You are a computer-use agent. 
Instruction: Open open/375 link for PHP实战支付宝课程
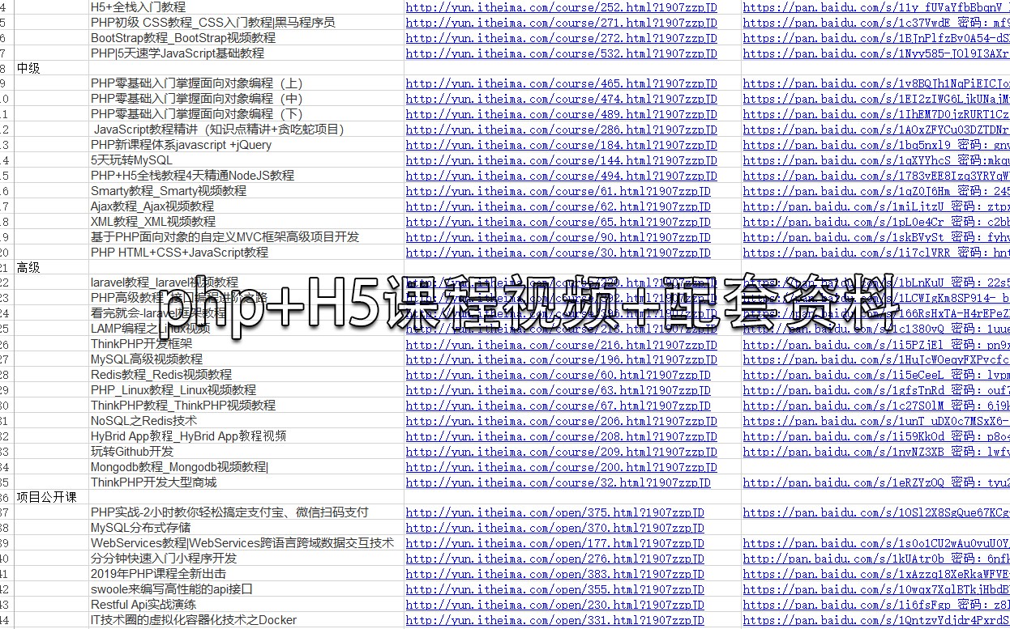tap(554, 512)
